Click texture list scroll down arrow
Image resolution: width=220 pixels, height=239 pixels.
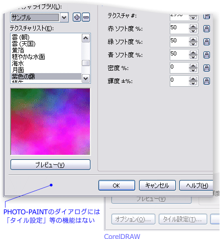[86, 78]
